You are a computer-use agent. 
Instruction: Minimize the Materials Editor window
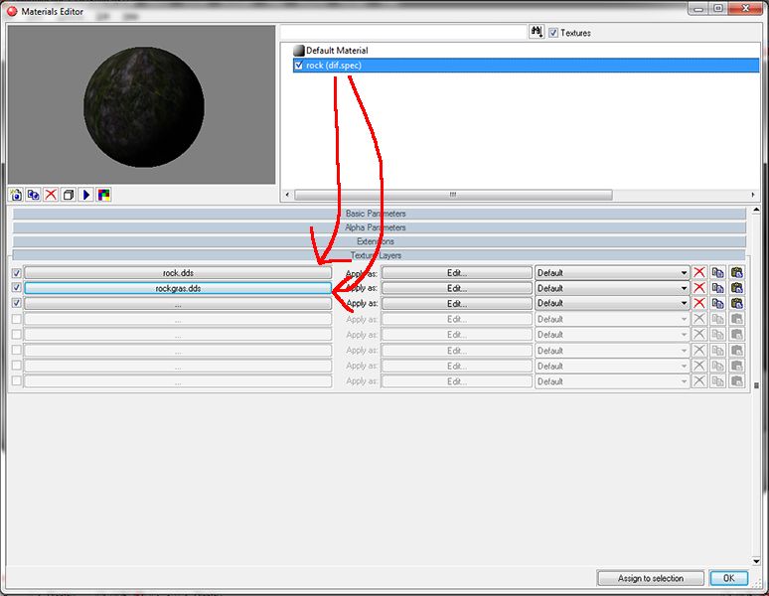point(698,8)
